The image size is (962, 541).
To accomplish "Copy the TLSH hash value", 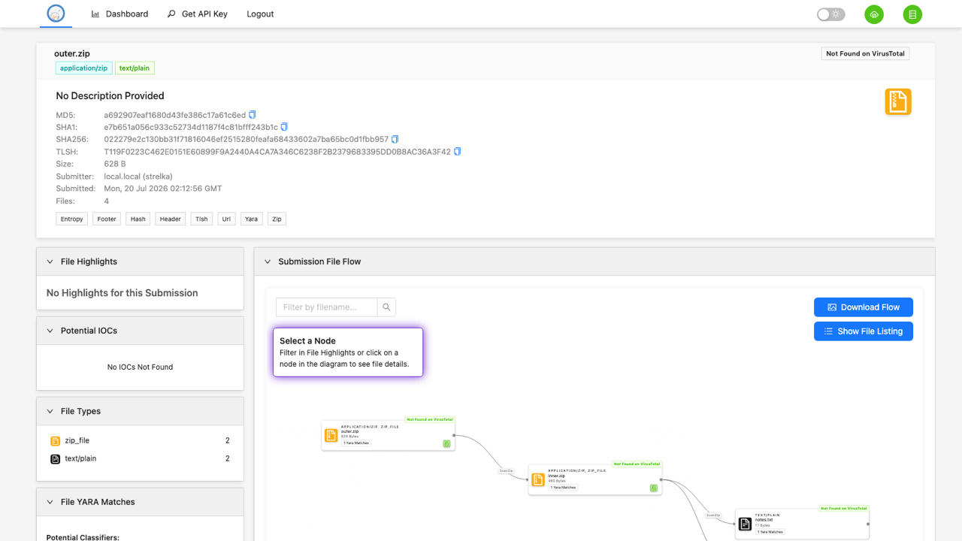I will point(457,152).
